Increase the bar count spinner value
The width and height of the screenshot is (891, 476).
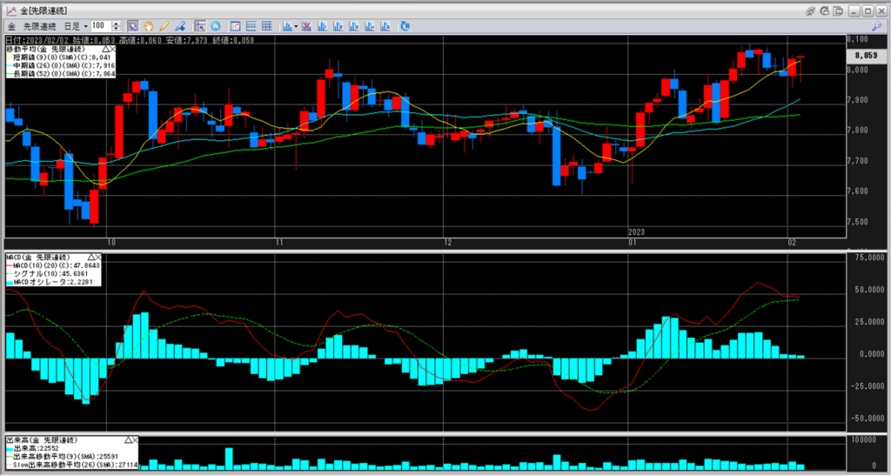[x=117, y=23]
